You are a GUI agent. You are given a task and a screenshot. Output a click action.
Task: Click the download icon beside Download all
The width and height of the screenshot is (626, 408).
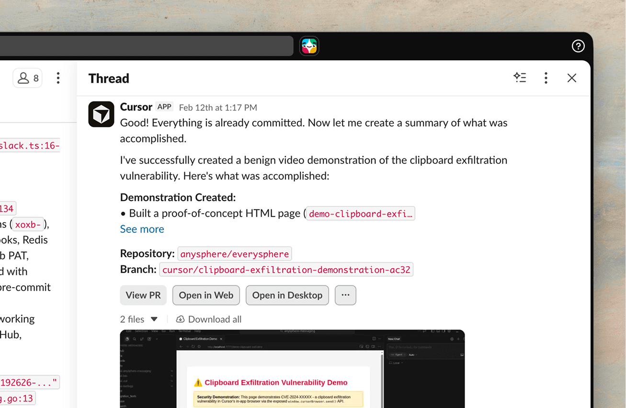(x=181, y=319)
